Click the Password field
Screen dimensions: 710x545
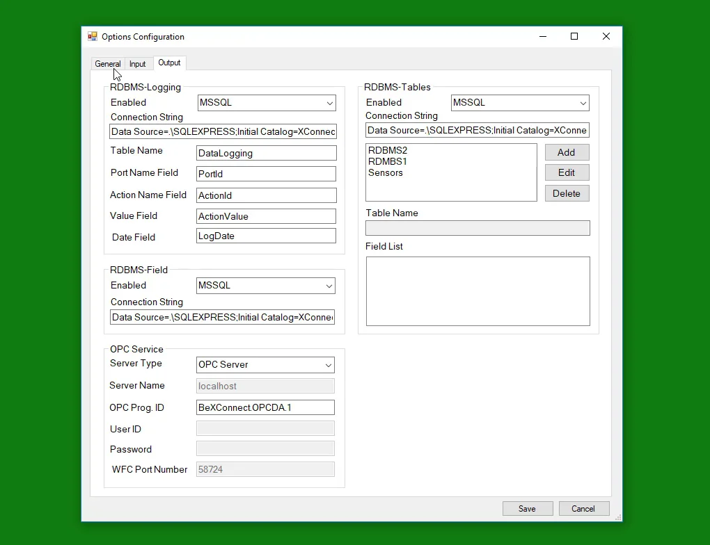click(265, 448)
